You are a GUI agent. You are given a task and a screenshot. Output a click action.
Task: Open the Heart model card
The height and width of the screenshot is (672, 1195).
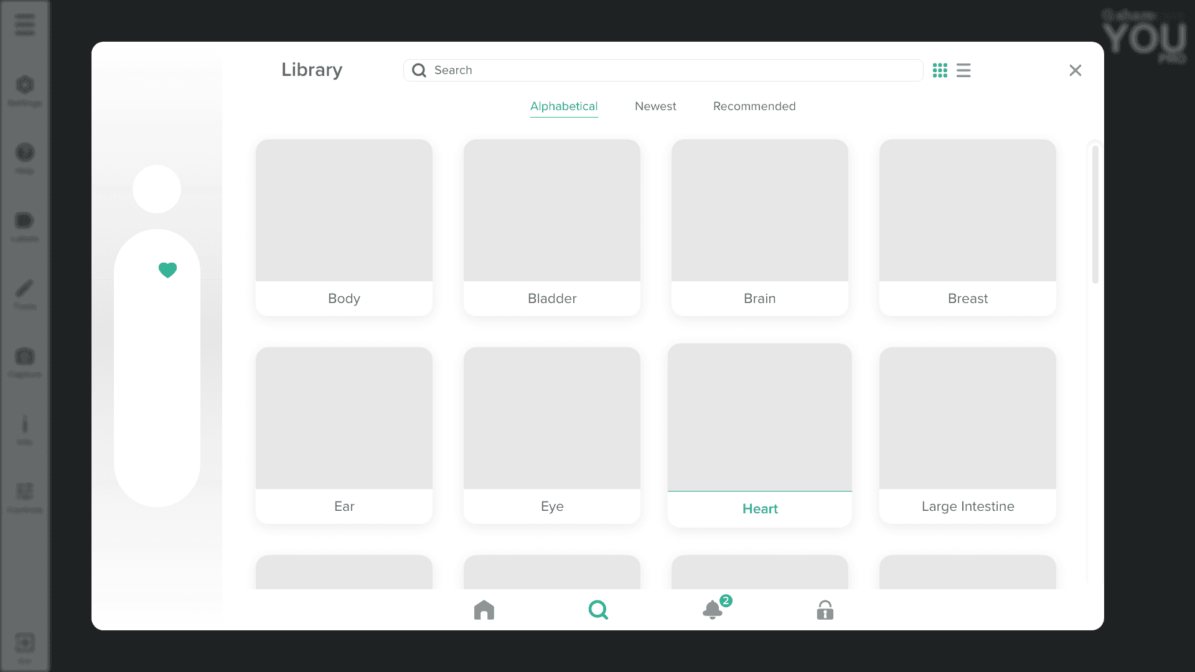[759, 435]
